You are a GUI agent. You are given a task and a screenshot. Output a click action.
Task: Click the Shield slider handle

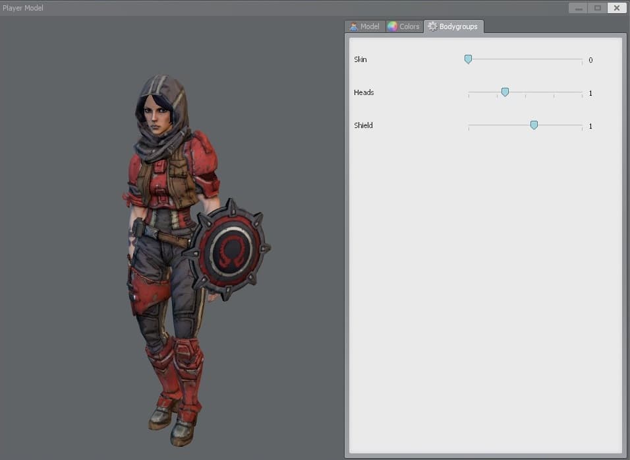[x=534, y=125]
